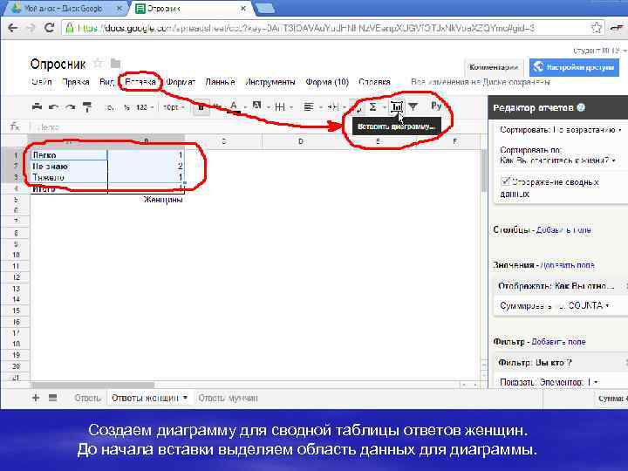628x471 pixels.
Task: Open Сортировать: По возрастанию dropdown
Action: point(560,130)
